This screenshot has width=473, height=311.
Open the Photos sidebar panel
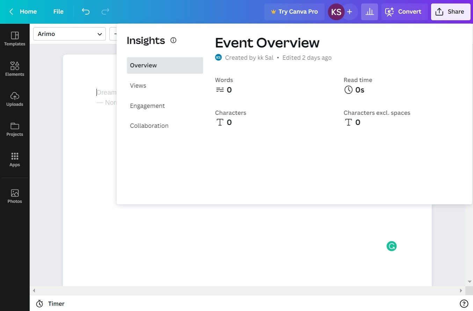coord(15,196)
